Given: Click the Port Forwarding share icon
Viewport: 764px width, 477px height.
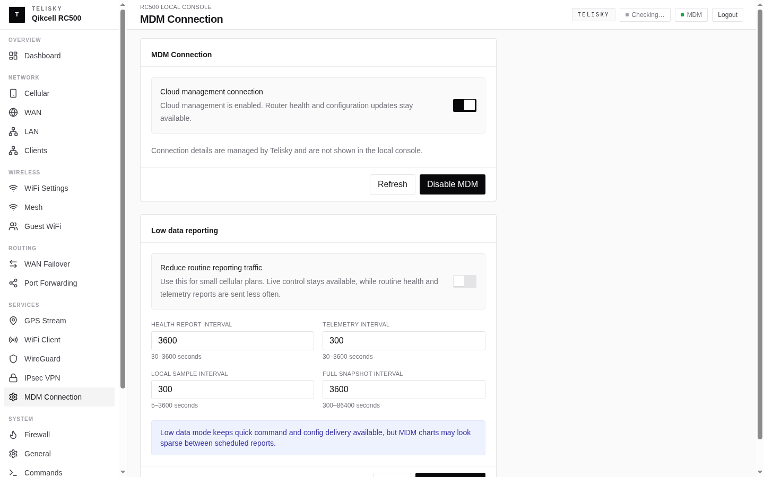Looking at the screenshot, I should point(13,283).
